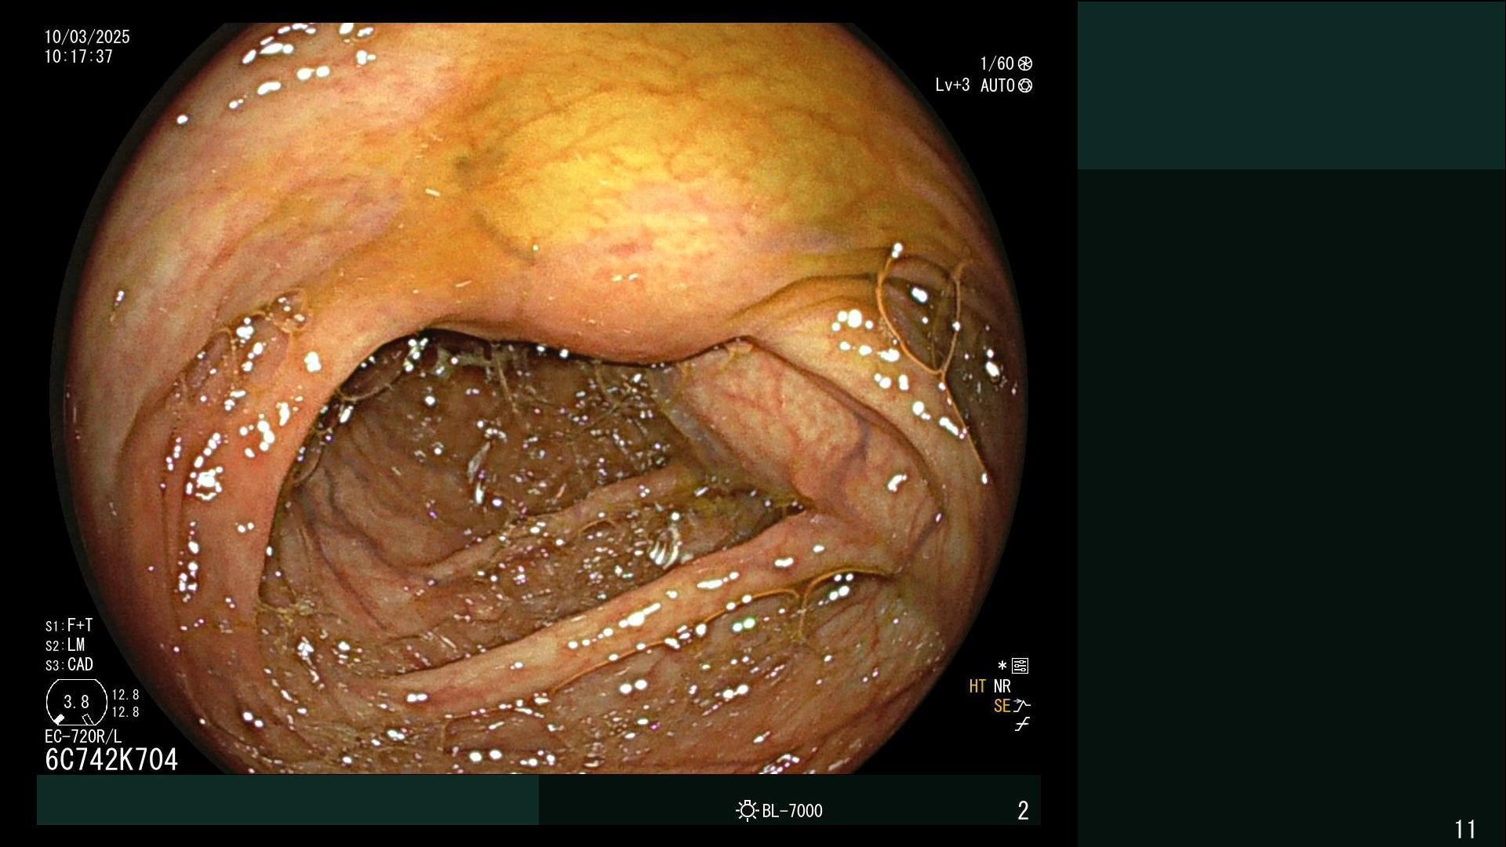Click the number 11 in the side panel
The height and width of the screenshot is (847, 1506).
coord(1465,829)
